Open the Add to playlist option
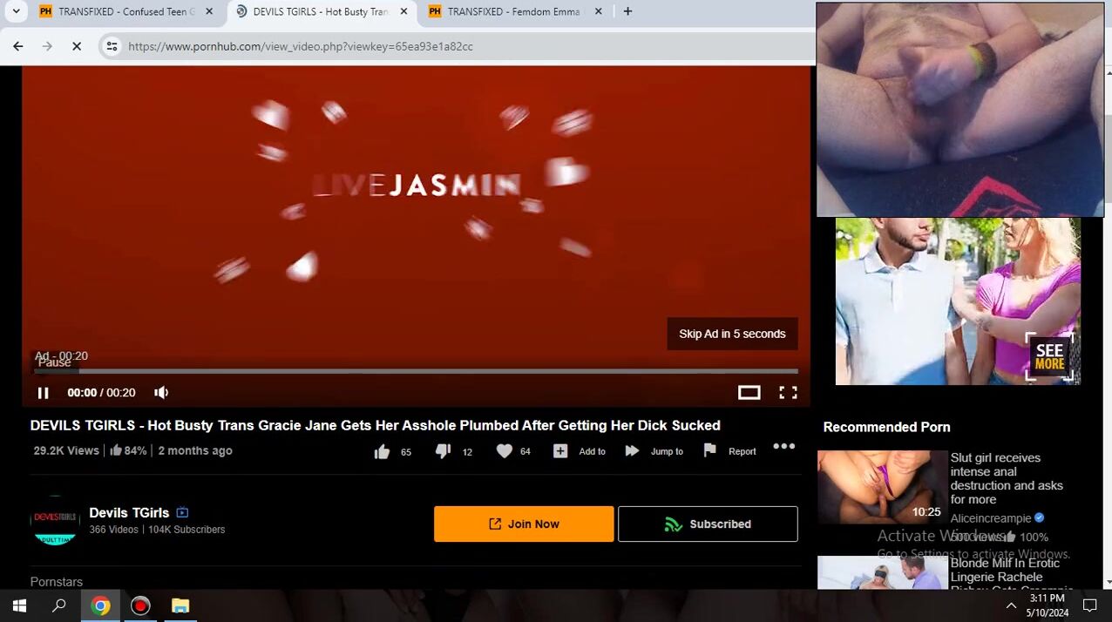Image resolution: width=1112 pixels, height=622 pixels. tap(560, 451)
